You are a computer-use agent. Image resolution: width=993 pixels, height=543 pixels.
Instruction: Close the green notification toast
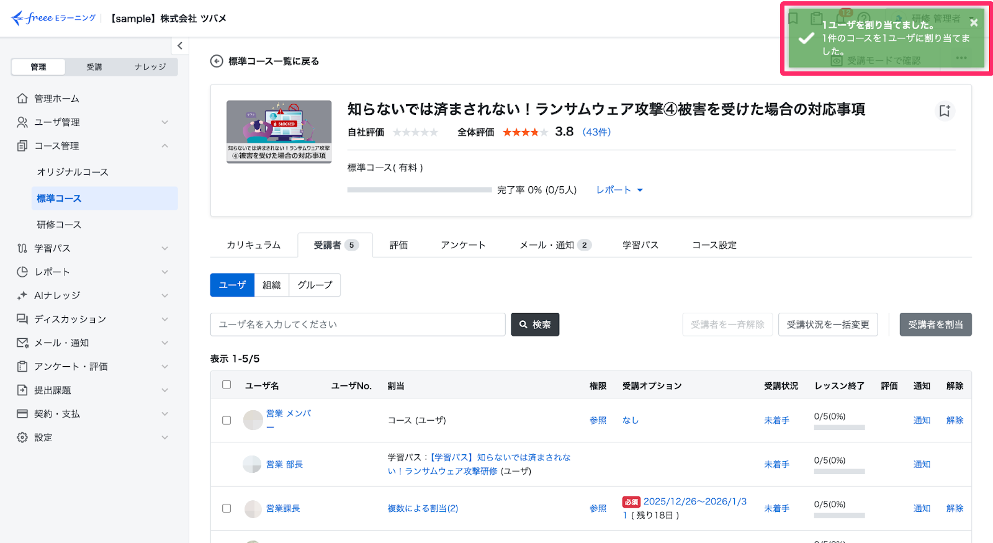pyautogui.click(x=974, y=22)
